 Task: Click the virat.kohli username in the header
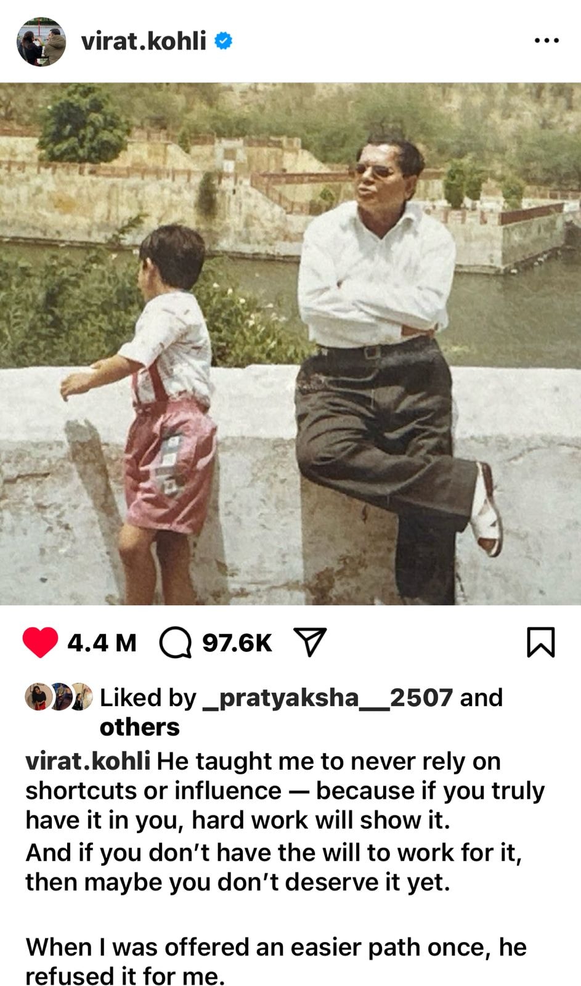pyautogui.click(x=144, y=41)
